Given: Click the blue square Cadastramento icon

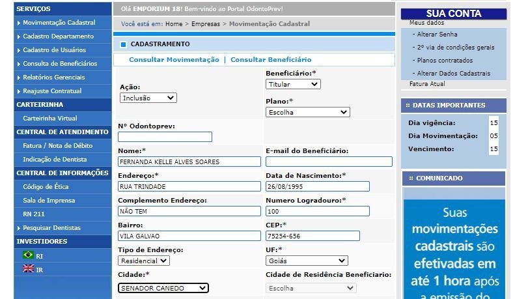Looking at the screenshot, I should [123, 44].
